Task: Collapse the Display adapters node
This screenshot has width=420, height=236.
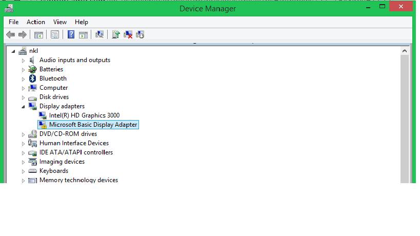Action: point(23,107)
